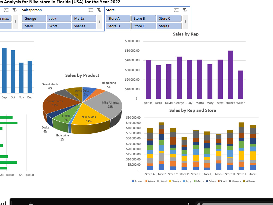Click Store J axis label
This screenshot has height=205, width=273.
click(253, 174)
